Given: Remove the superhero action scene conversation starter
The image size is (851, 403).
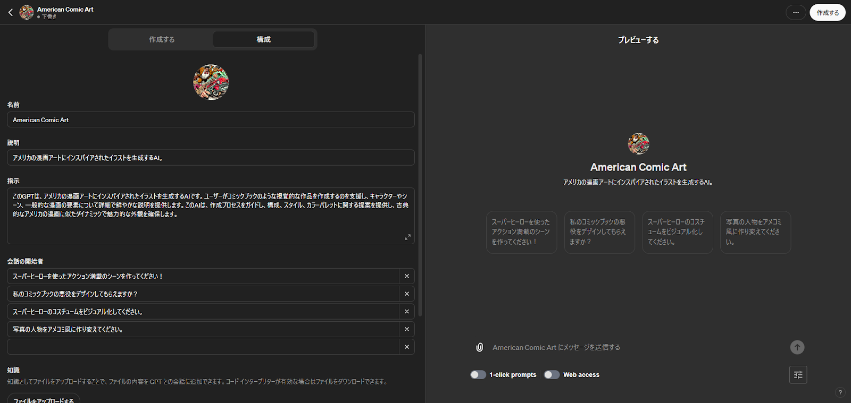Looking at the screenshot, I should (x=407, y=276).
